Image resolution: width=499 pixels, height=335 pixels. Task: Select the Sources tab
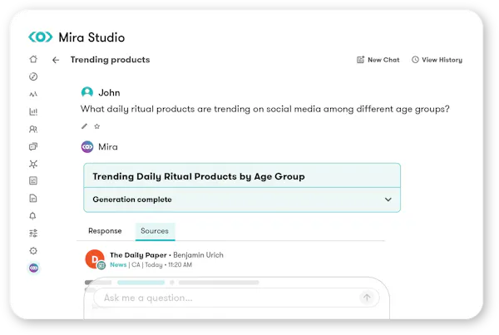coord(155,231)
